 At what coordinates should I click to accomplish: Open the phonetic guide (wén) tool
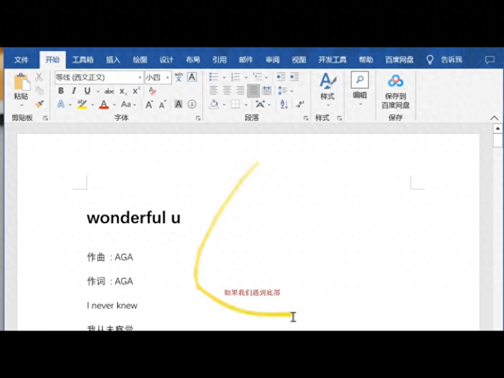click(178, 77)
